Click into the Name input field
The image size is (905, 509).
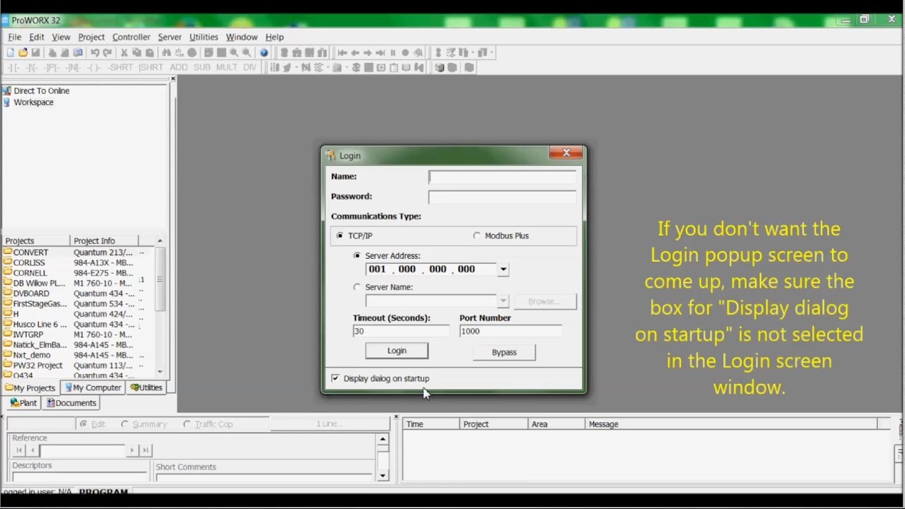[x=502, y=177]
